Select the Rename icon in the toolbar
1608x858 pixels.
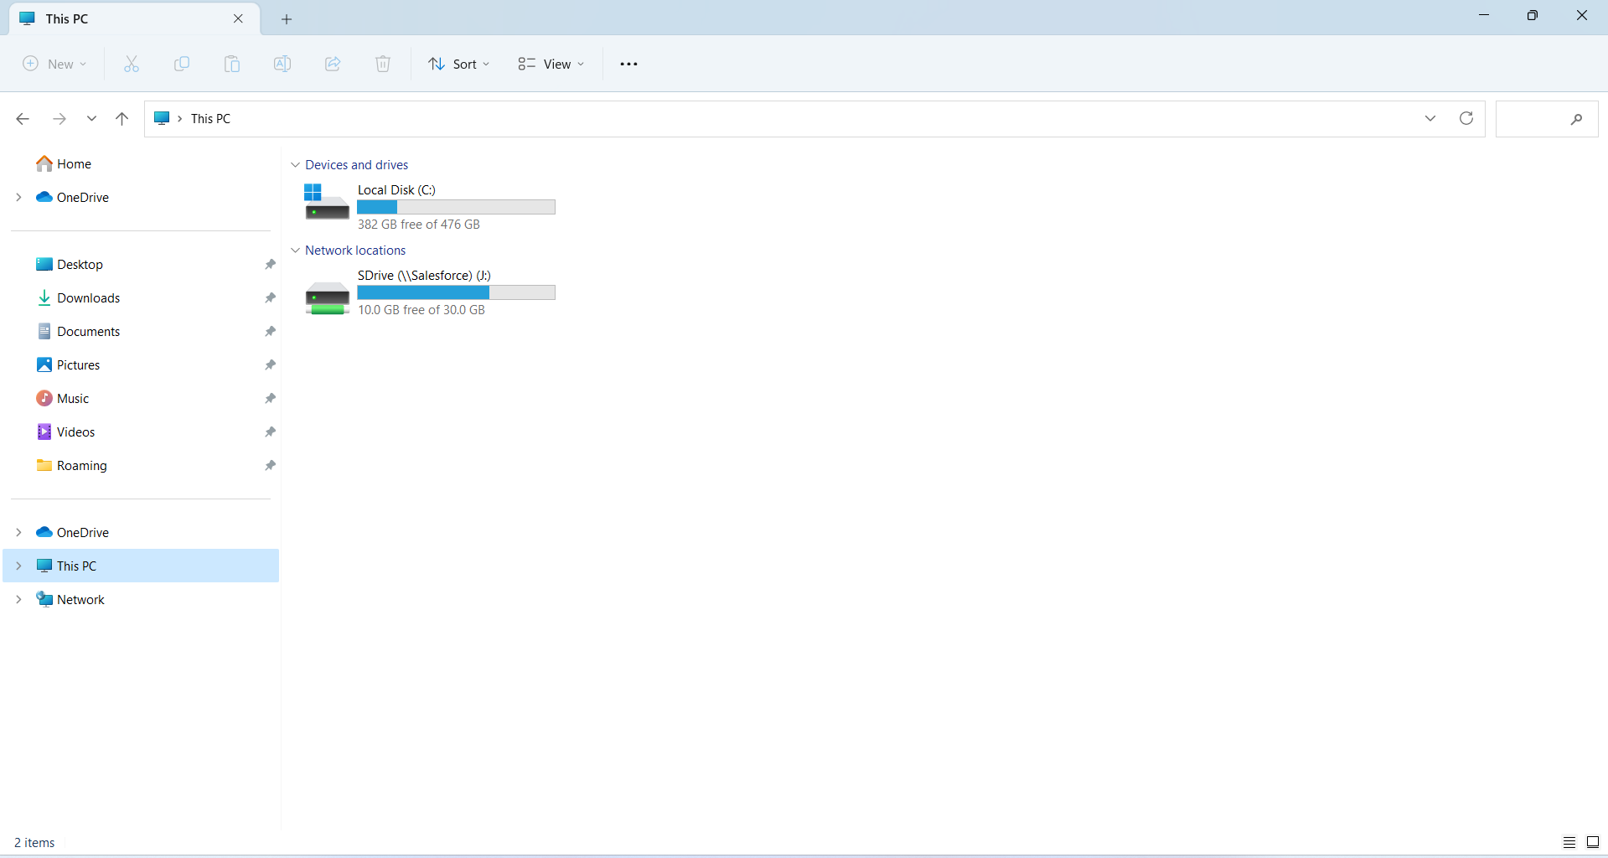[282, 64]
